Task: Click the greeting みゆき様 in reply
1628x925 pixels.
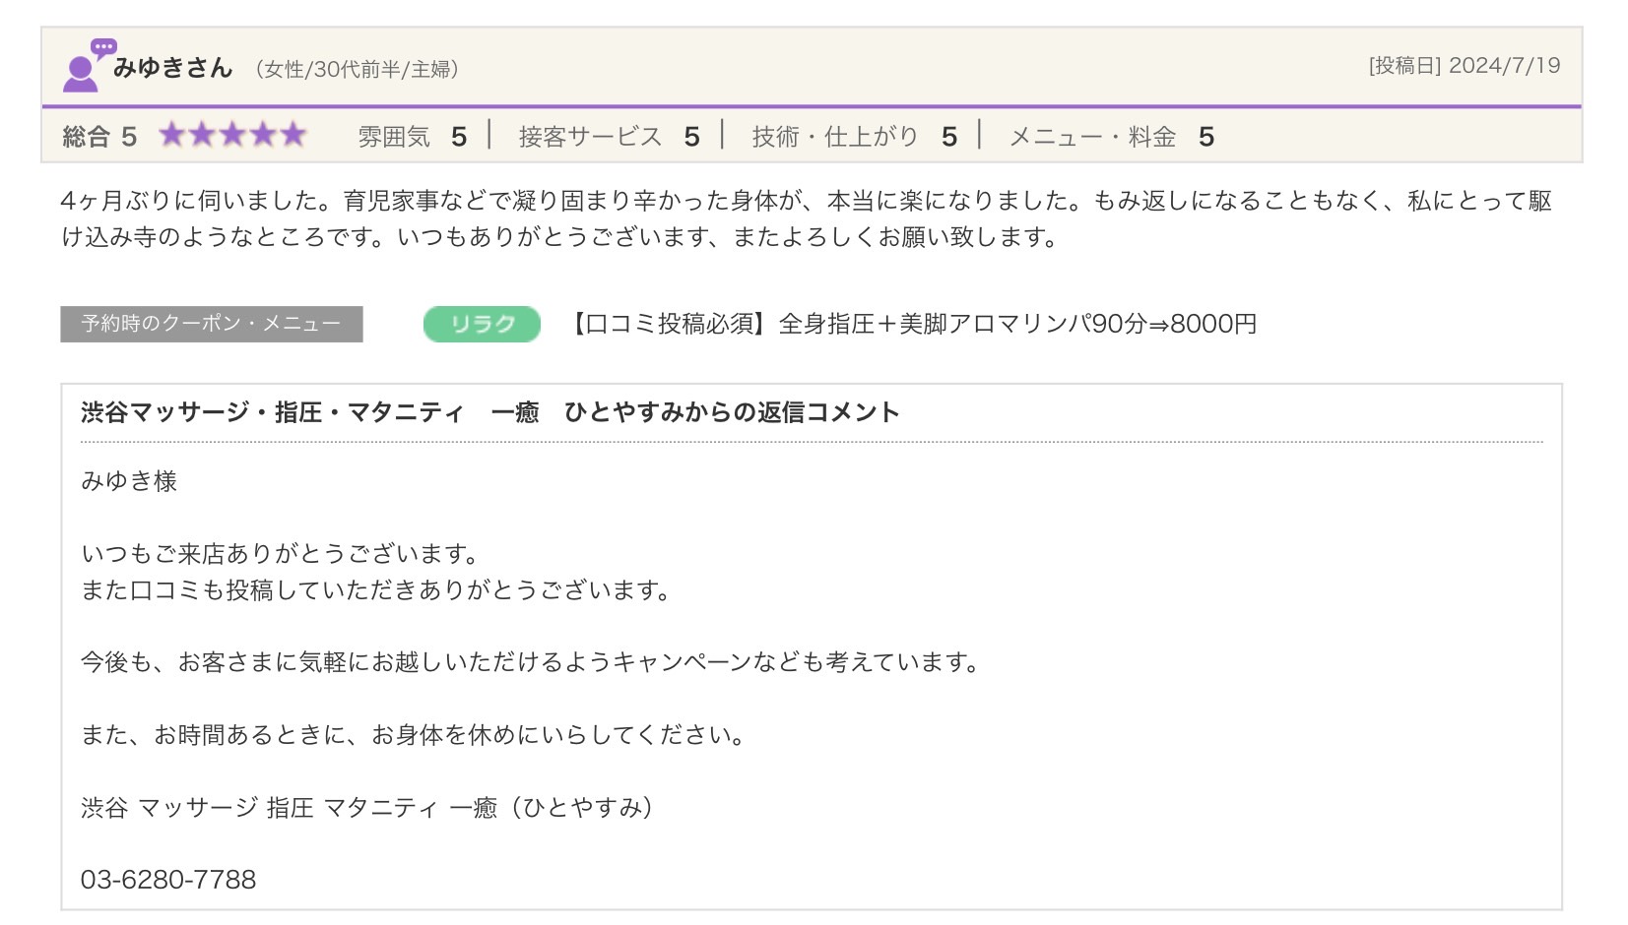Action: tap(129, 481)
